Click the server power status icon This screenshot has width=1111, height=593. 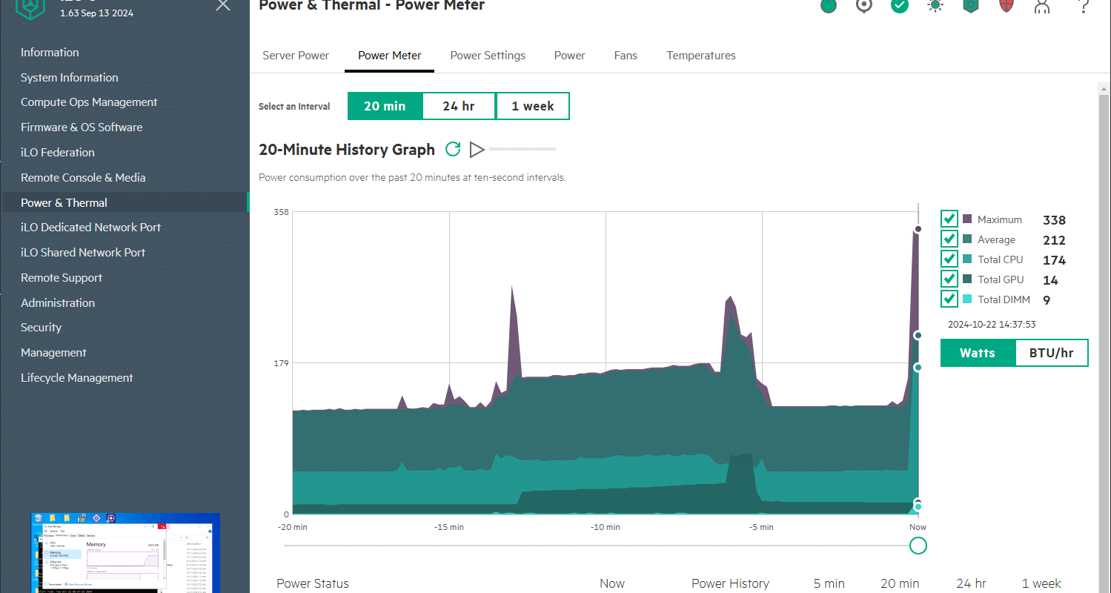tap(829, 6)
